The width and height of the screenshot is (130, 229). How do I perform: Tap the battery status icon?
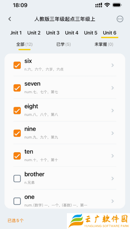tap(117, 5)
